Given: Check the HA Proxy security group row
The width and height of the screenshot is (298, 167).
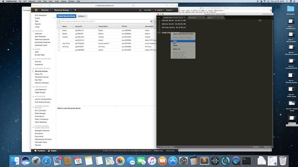Looking at the screenshot, I should 59,46.
